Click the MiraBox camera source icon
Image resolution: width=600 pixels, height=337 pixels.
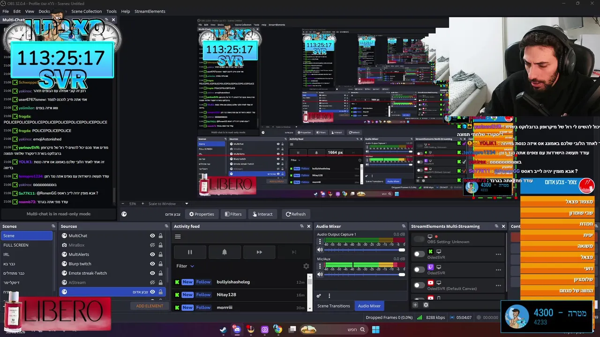click(64, 245)
